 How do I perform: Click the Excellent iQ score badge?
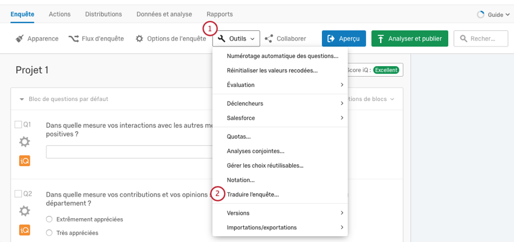(x=386, y=70)
